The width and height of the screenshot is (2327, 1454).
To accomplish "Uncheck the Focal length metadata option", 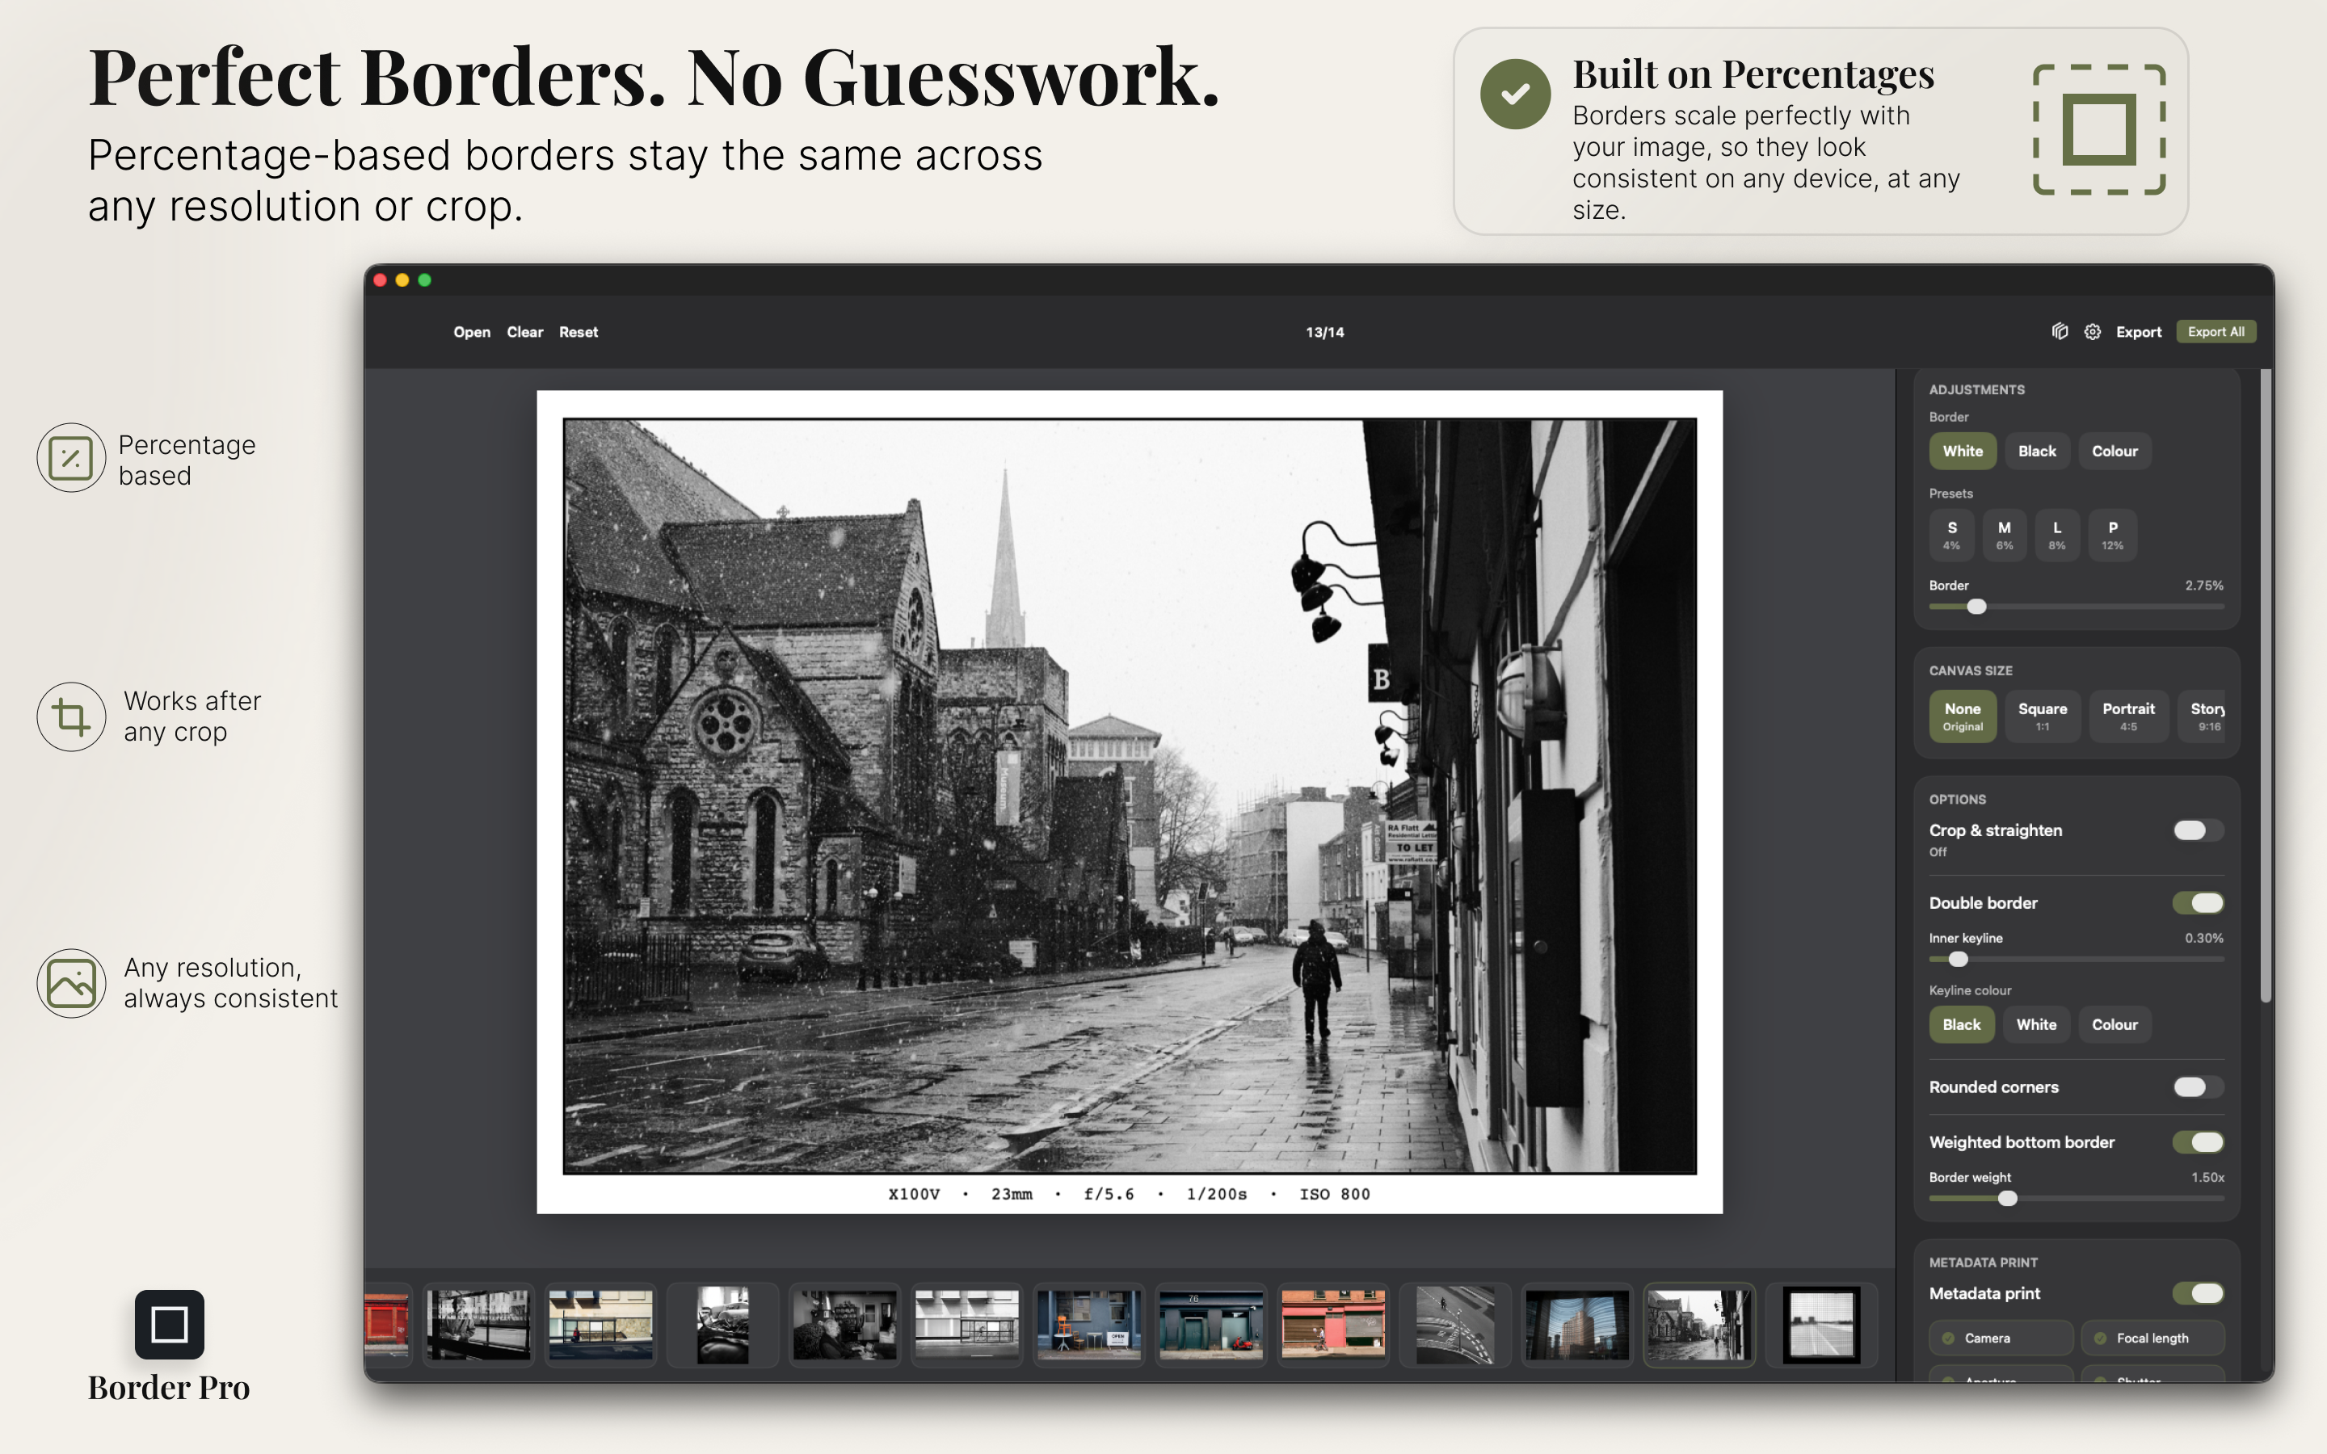I will pos(2153,1338).
